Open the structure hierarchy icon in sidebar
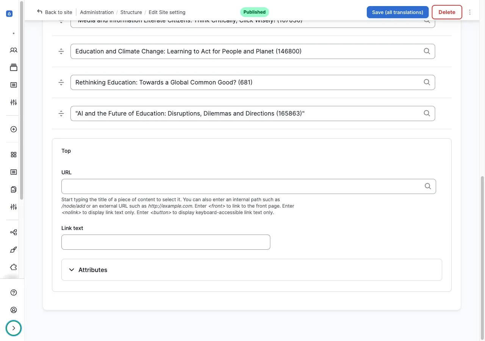The width and height of the screenshot is (485, 341). pos(14,232)
